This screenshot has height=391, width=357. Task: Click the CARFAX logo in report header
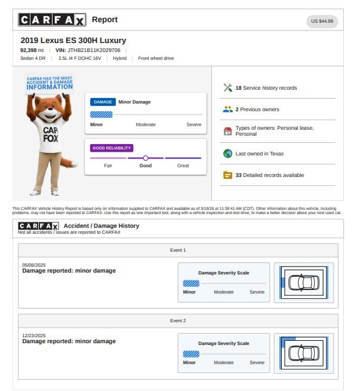pyautogui.click(x=52, y=20)
